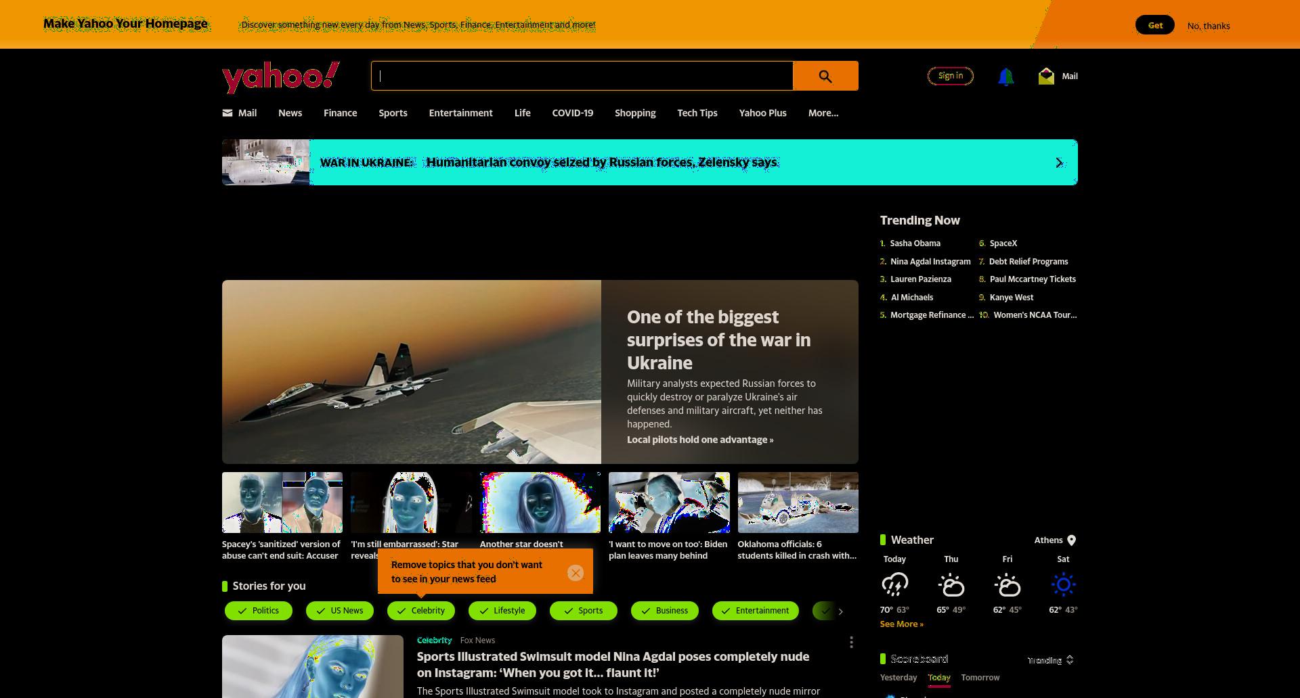This screenshot has width=1300, height=698.
Task: Open the Entertainment navigation item
Action: [x=461, y=113]
